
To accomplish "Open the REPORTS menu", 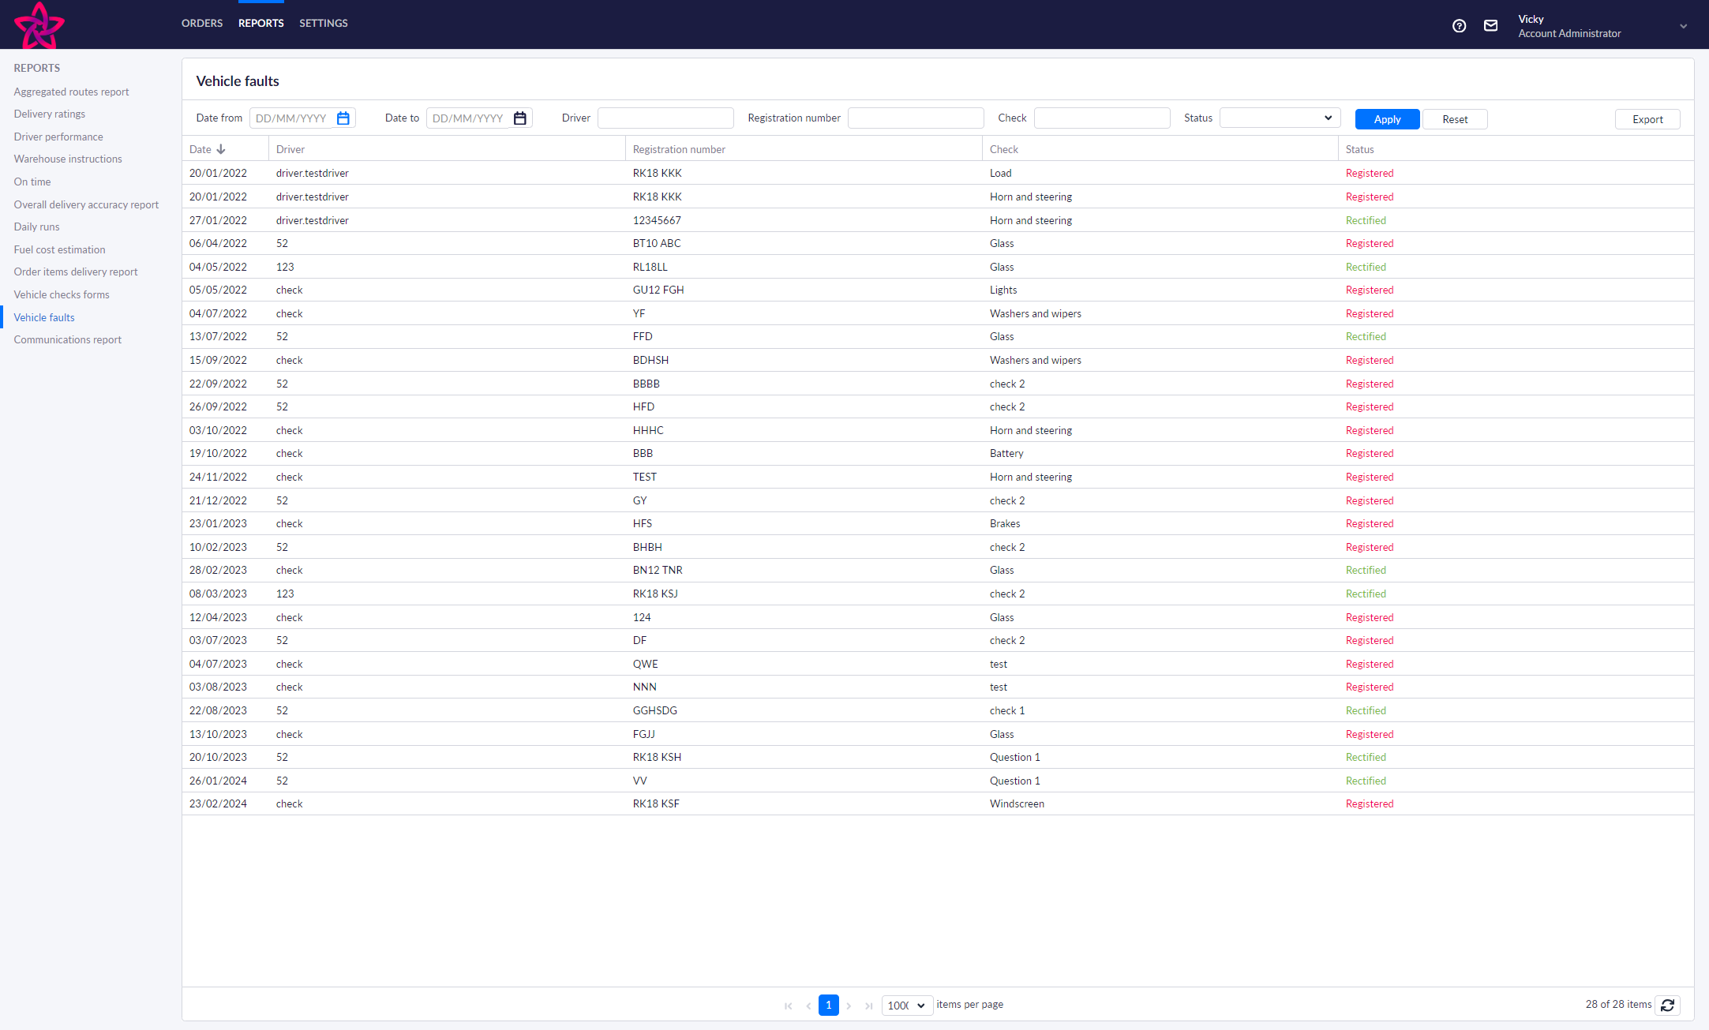I will [261, 24].
